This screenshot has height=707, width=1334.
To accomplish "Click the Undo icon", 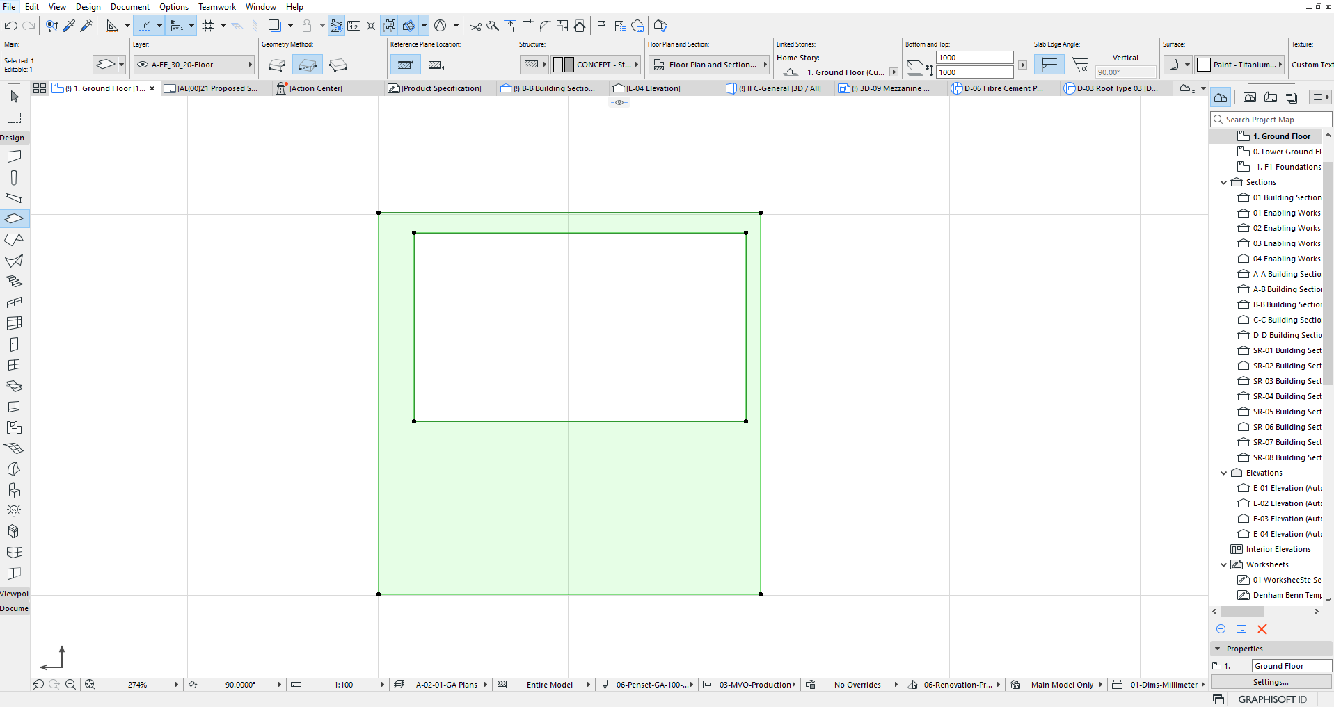I will pyautogui.click(x=11, y=26).
